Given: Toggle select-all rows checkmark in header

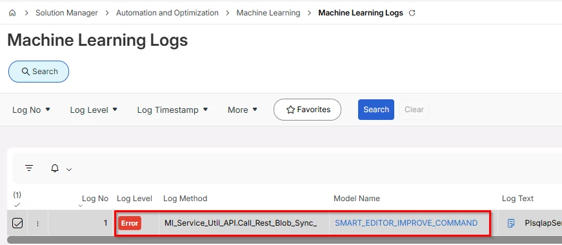Looking at the screenshot, I should [x=17, y=205].
